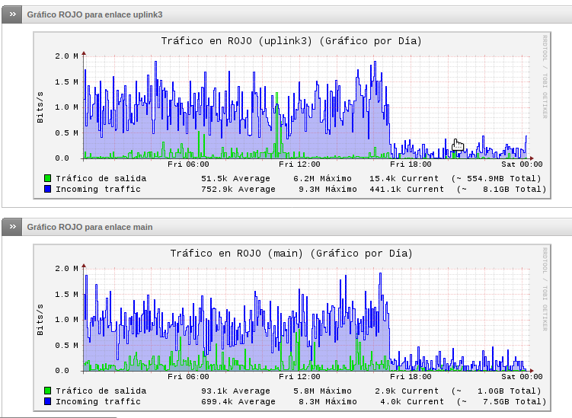The height and width of the screenshot is (418, 572).
Task: Click '2.0 M' y-axis label on main graph
Action: click(x=66, y=268)
